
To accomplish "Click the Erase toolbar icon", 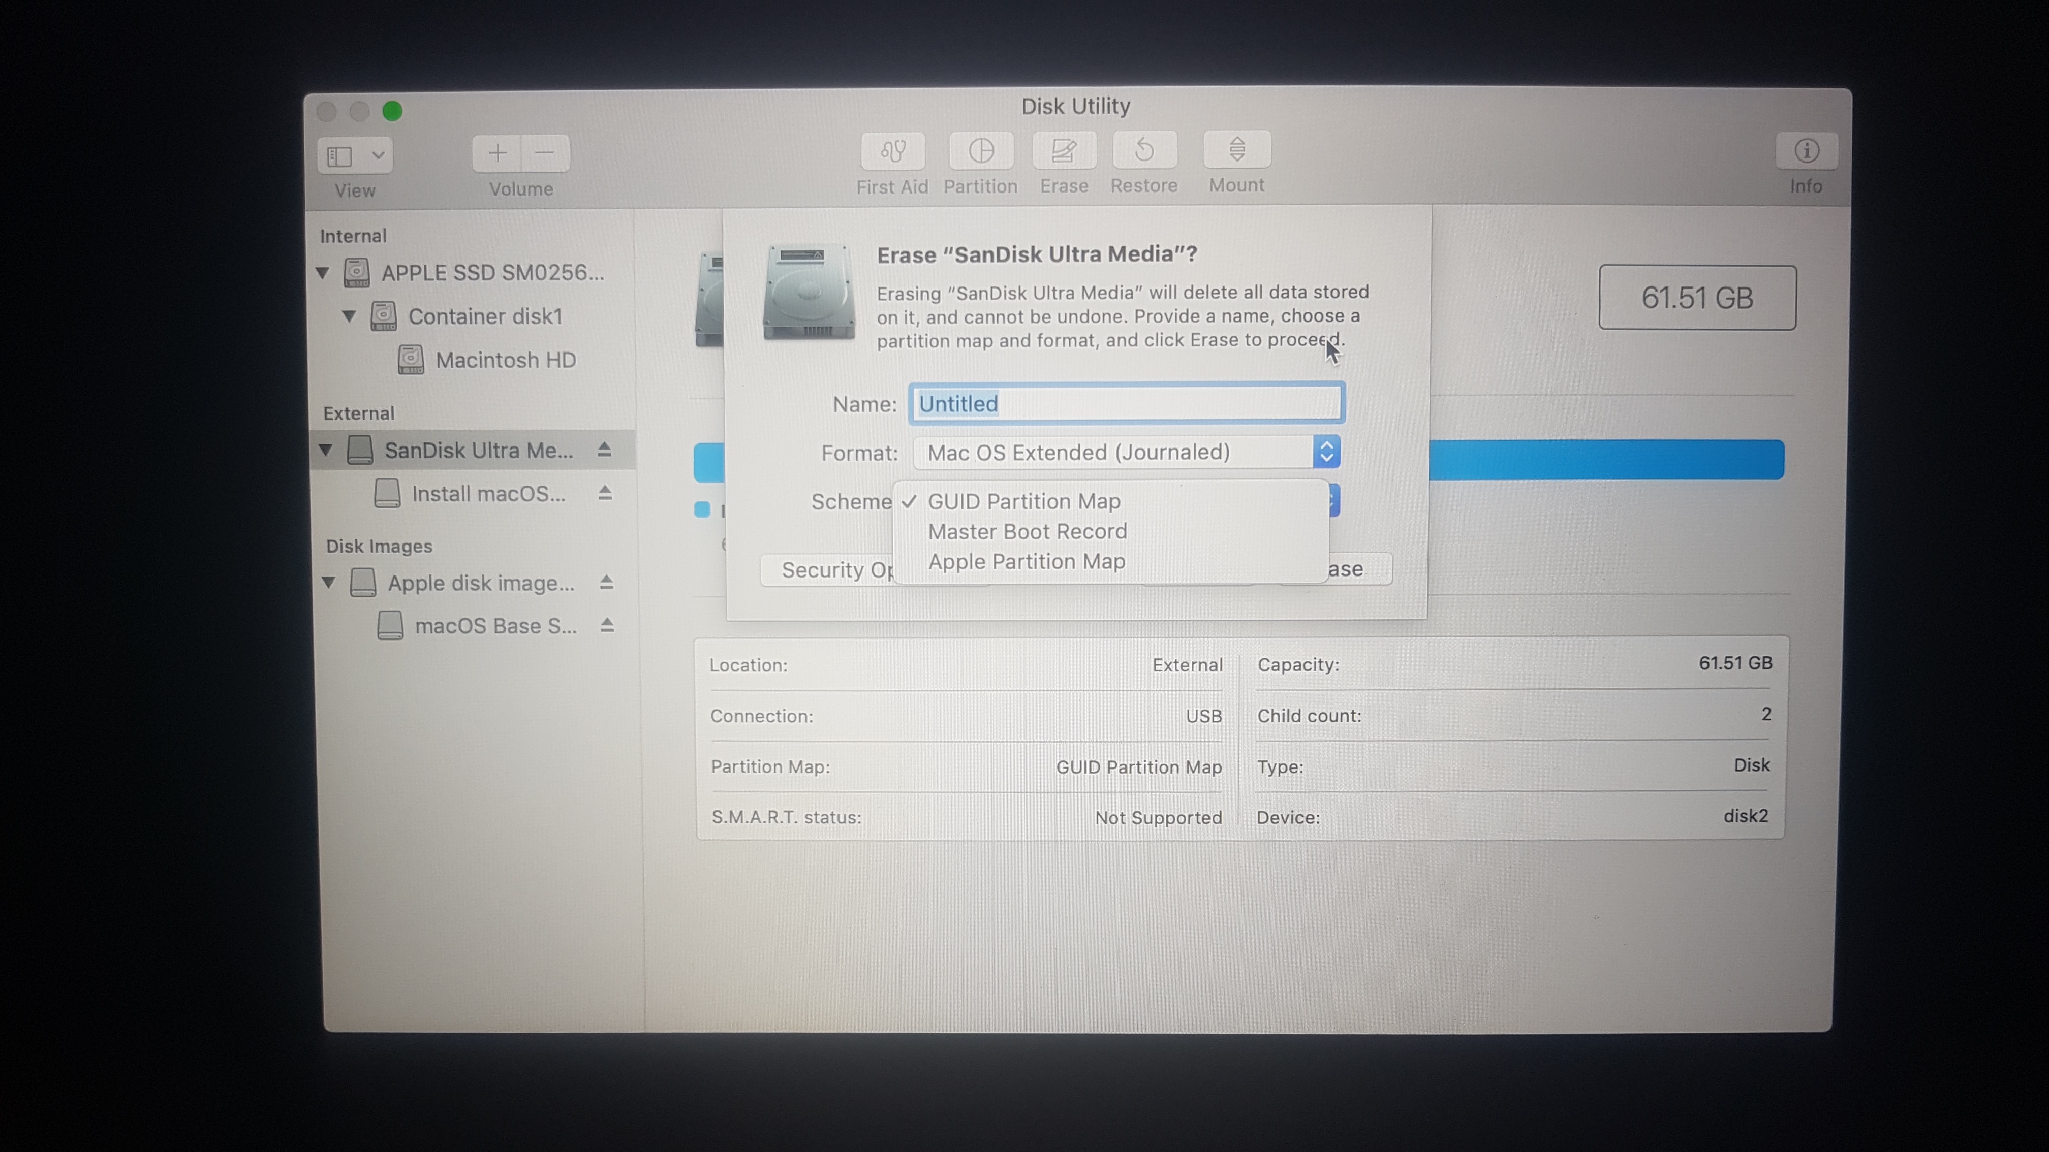I will pyautogui.click(x=1064, y=151).
